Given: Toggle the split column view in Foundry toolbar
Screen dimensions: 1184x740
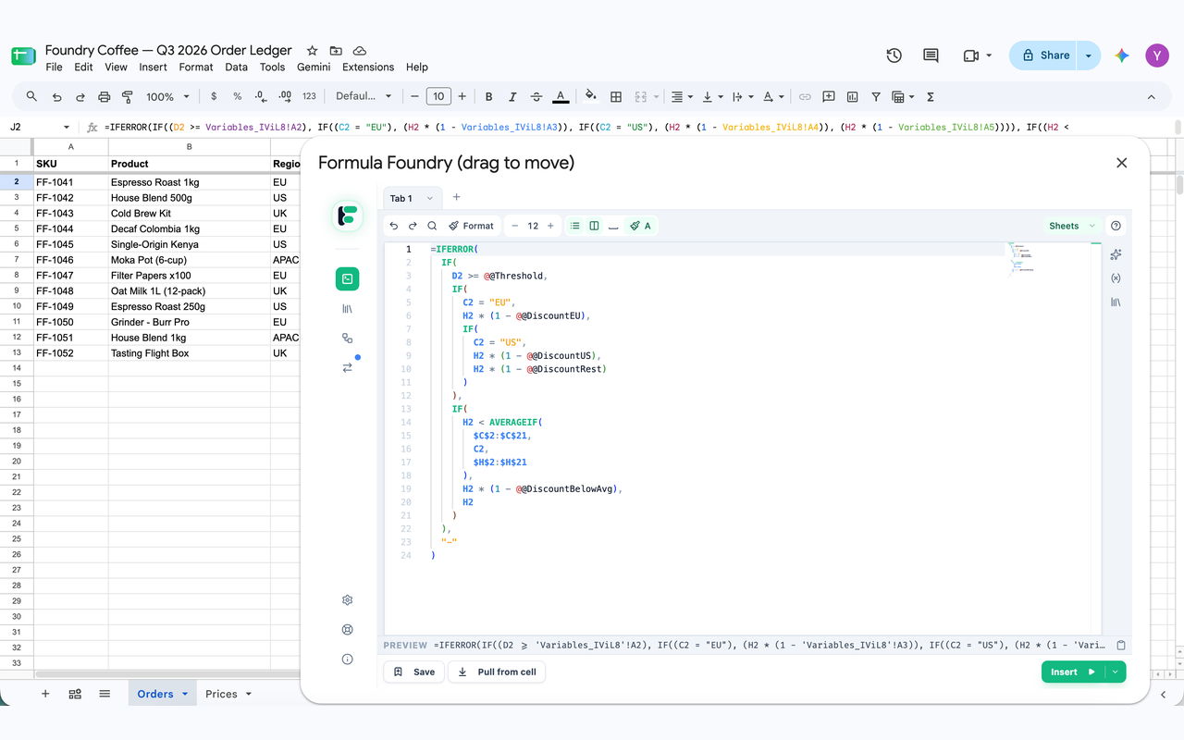Looking at the screenshot, I should click(594, 226).
